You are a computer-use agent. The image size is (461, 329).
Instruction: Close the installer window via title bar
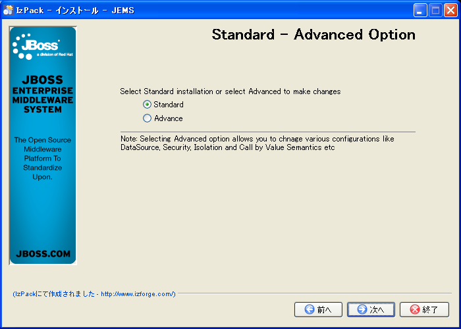click(450, 10)
